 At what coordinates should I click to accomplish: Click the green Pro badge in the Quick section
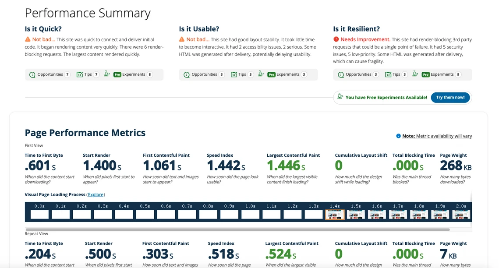pos(117,74)
